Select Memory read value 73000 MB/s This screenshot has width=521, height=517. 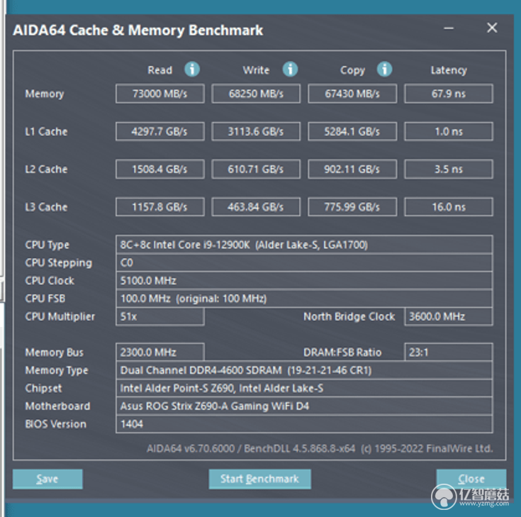pos(159,94)
